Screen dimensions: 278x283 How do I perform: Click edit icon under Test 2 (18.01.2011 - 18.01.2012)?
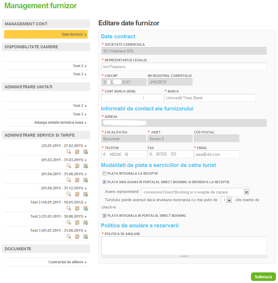[x=77, y=208]
